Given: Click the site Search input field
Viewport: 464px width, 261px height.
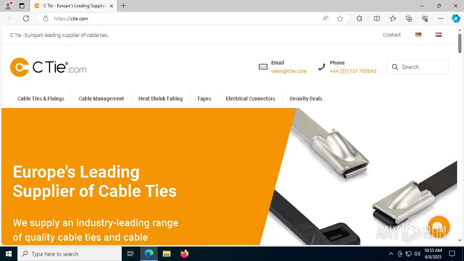Looking at the screenshot, I should 418,67.
